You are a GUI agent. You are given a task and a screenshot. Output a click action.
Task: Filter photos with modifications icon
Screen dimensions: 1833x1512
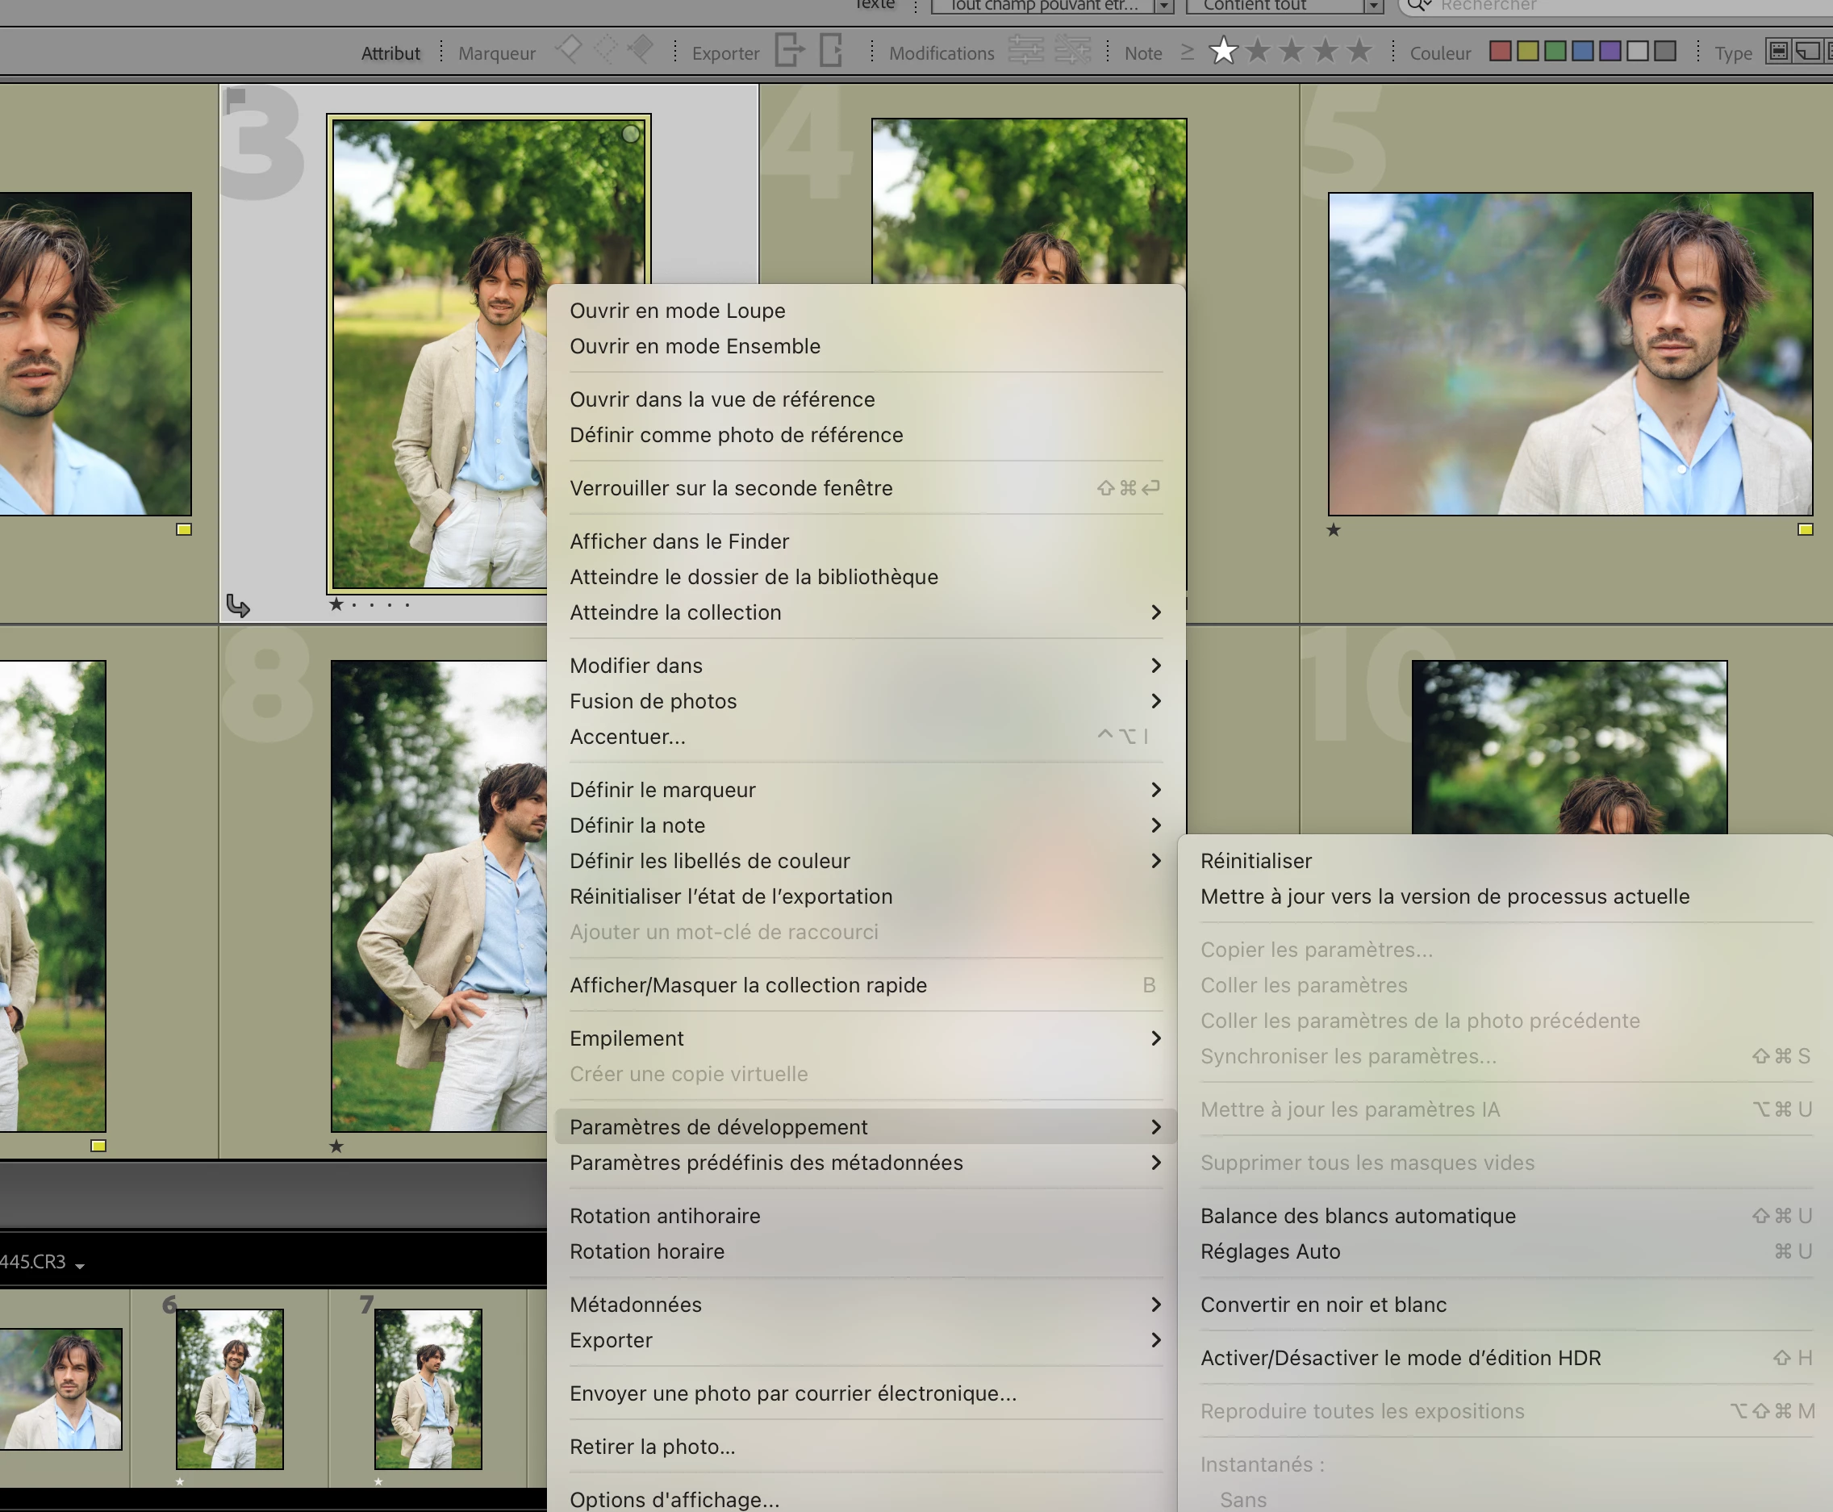tap(1025, 50)
